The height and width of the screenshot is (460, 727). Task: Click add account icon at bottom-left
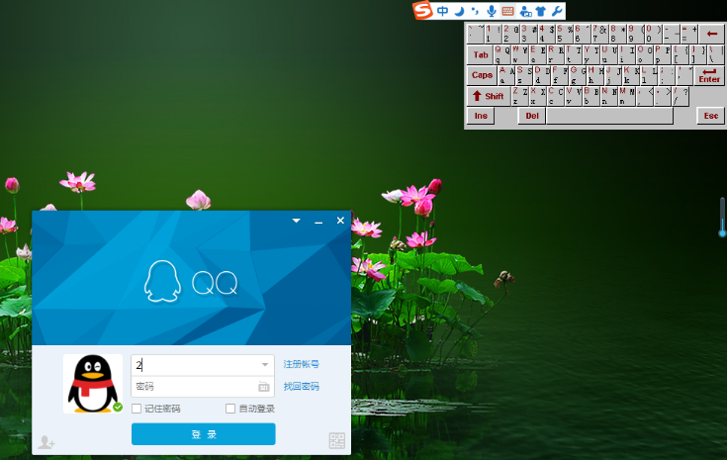point(45,442)
